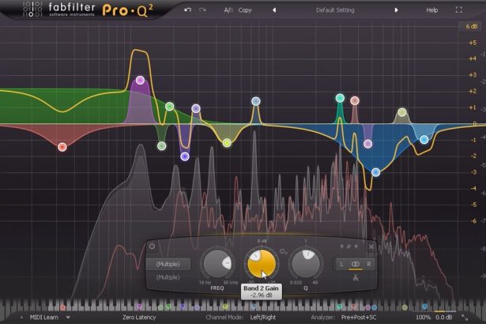
Task: Open the Help menu
Action: [x=431, y=11]
